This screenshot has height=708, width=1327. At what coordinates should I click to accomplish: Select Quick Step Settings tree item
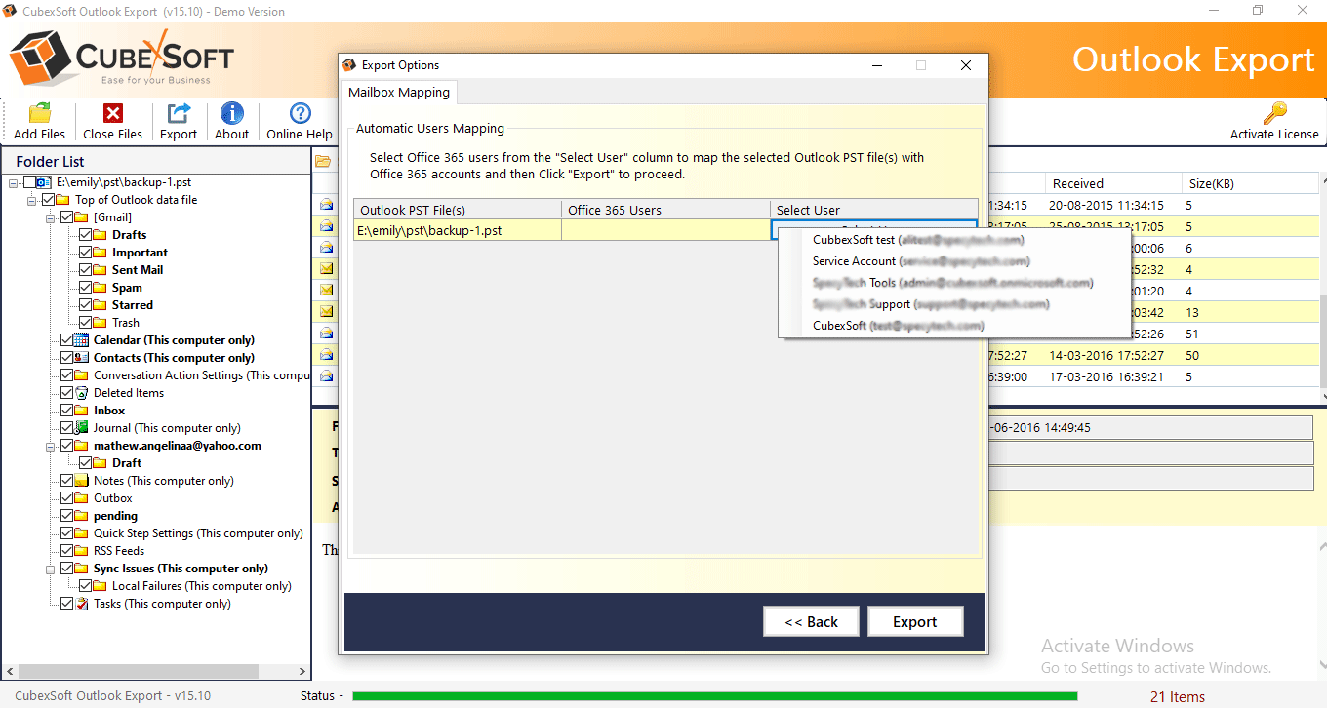pos(198,533)
